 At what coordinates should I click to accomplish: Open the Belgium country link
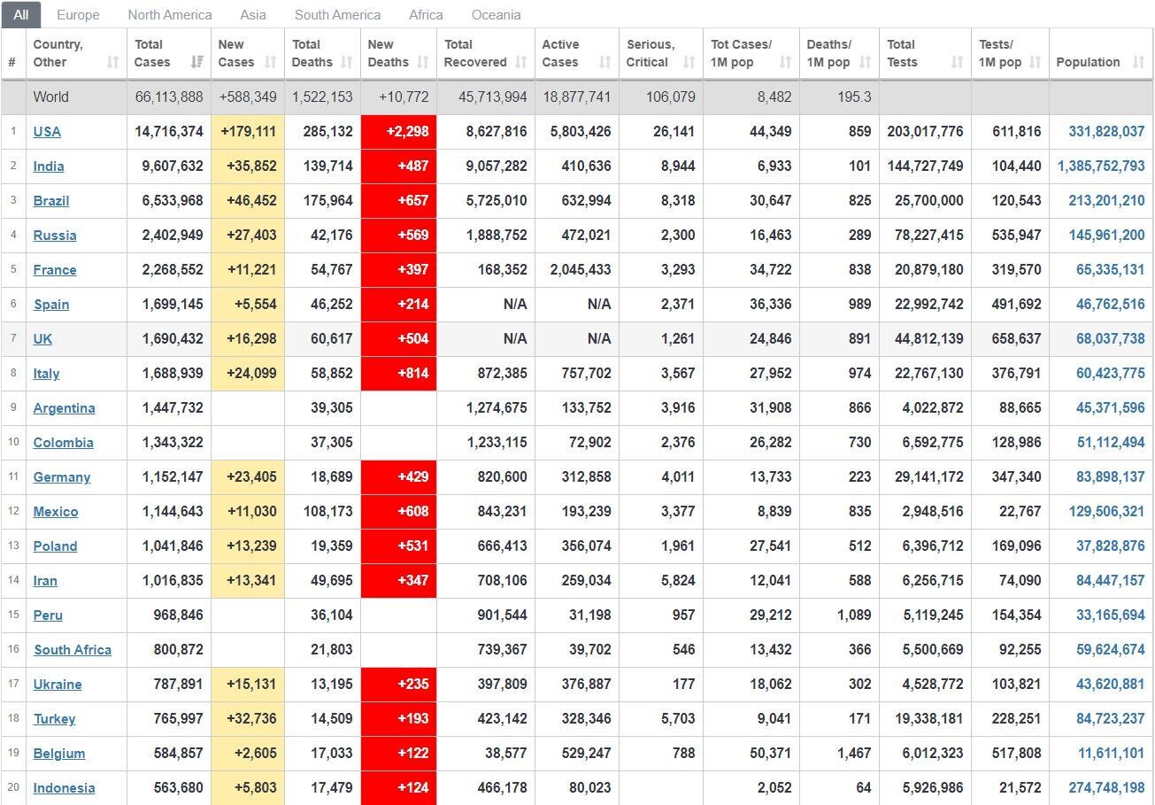click(x=59, y=754)
